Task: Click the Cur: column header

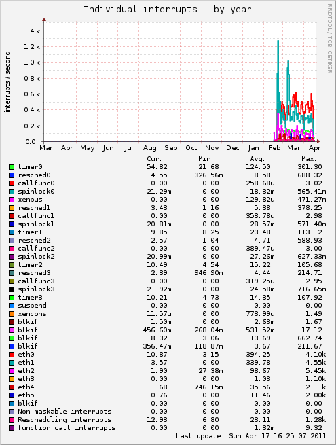Action: (x=154, y=159)
